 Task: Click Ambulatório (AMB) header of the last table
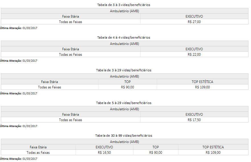(125, 142)
